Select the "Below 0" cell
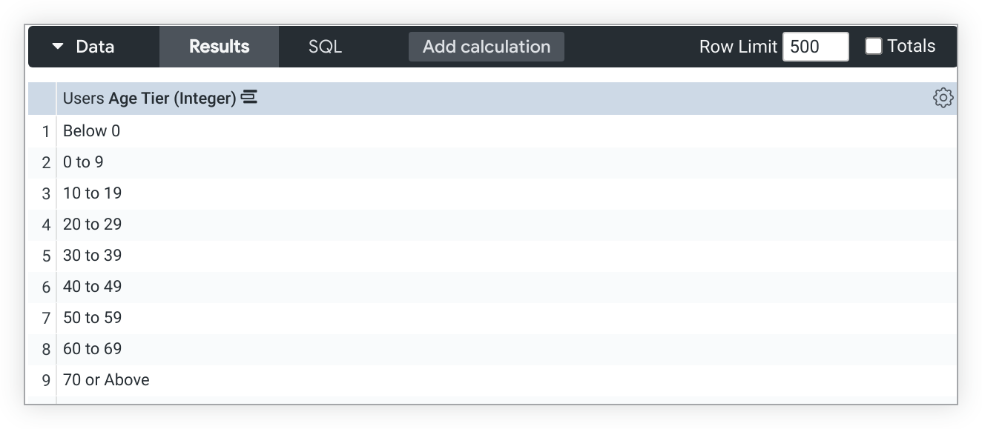982x429 pixels. (91, 131)
